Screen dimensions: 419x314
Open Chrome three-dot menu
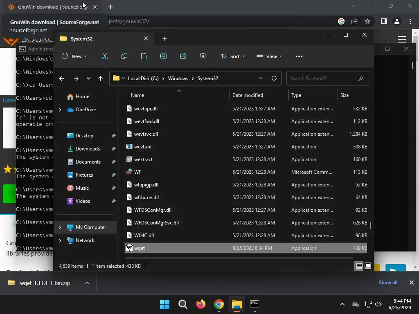pyautogui.click(x=410, y=21)
